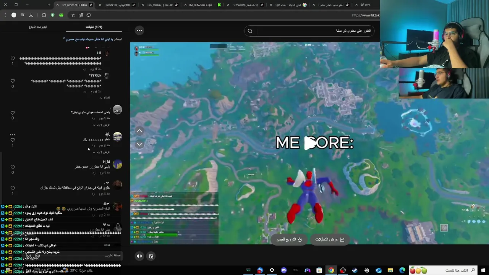Go to previous video with up arrow
The image size is (489, 275).
[x=139, y=131]
